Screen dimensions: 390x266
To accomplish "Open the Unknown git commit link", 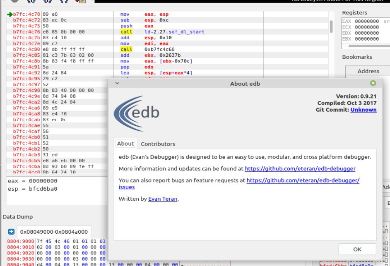I will 364,110.
